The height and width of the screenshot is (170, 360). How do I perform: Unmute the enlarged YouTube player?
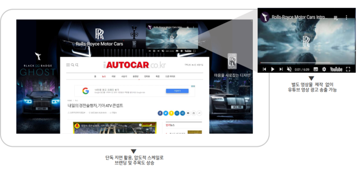[289, 69]
